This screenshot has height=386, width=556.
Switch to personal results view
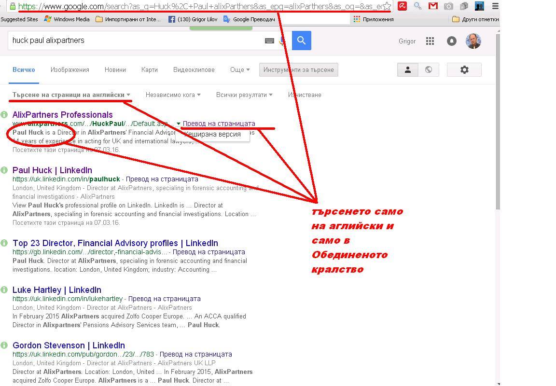point(408,69)
